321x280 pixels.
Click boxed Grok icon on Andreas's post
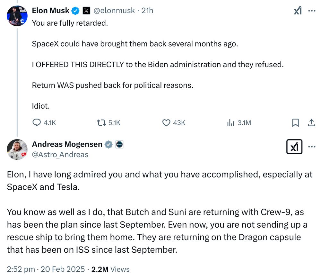coord(294,147)
